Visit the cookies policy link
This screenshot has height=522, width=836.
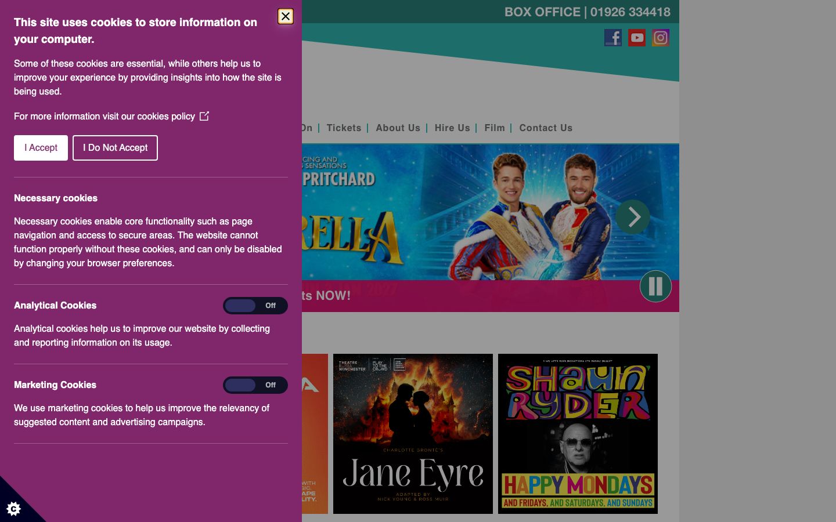click(x=111, y=116)
